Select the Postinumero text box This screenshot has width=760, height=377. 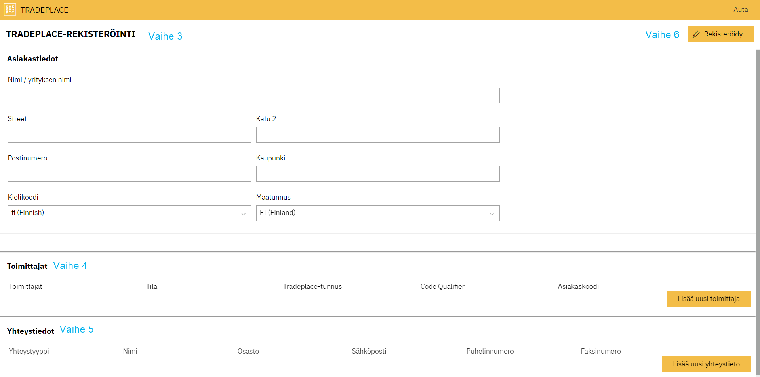click(x=130, y=174)
